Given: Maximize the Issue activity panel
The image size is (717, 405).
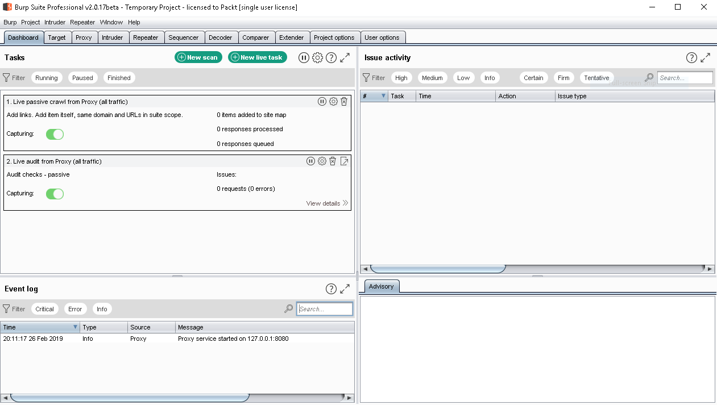Looking at the screenshot, I should pyautogui.click(x=706, y=57).
